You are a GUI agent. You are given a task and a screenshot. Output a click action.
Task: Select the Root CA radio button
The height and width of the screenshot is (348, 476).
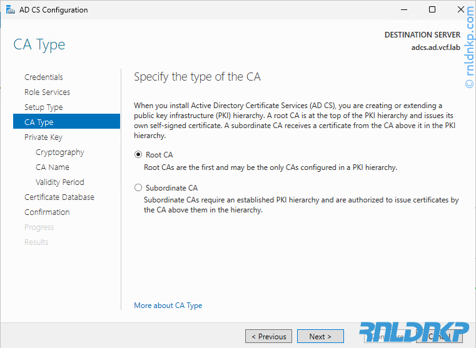point(138,155)
